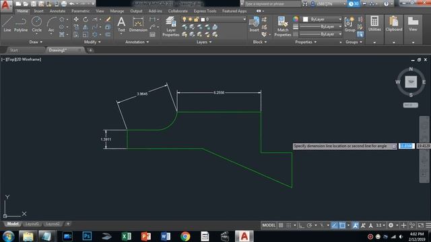The width and height of the screenshot is (431, 242).
Task: Expand the Properties panel
Action: click(x=306, y=42)
